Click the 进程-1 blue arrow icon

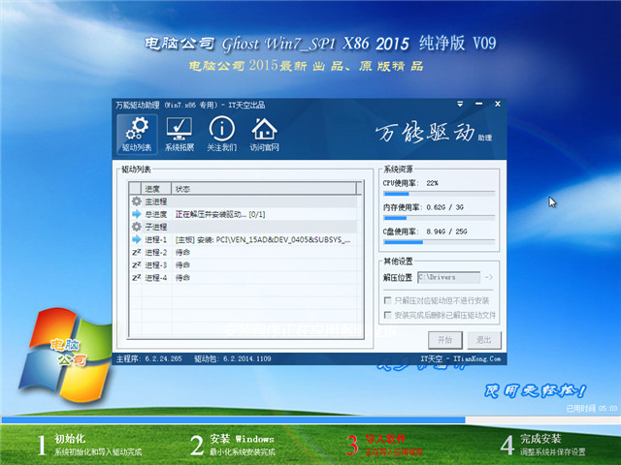(x=137, y=239)
